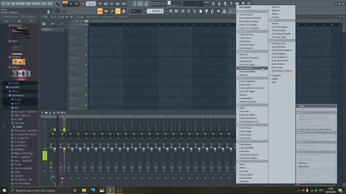Screen dimensions: 346x194
Task: Open File Explorer from taskbar
Action: click(84, 190)
